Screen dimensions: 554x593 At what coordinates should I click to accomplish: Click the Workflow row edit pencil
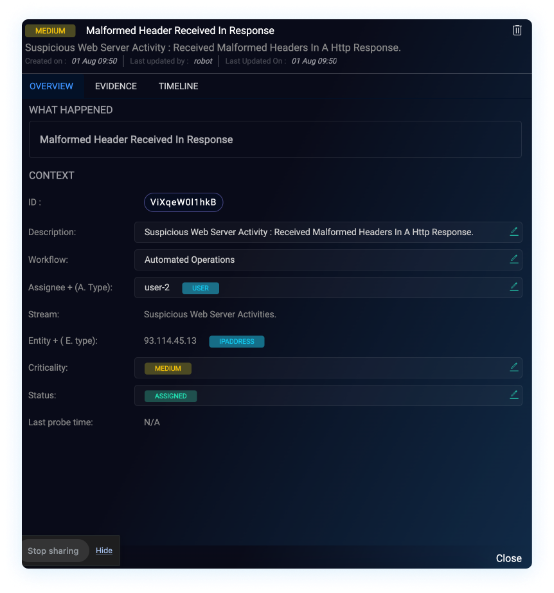[x=514, y=259]
